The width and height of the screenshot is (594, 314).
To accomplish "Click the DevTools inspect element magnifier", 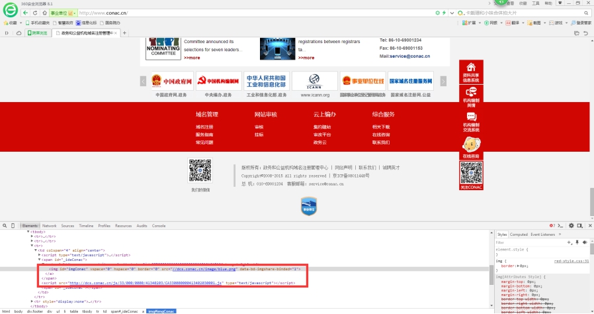I will [5, 226].
